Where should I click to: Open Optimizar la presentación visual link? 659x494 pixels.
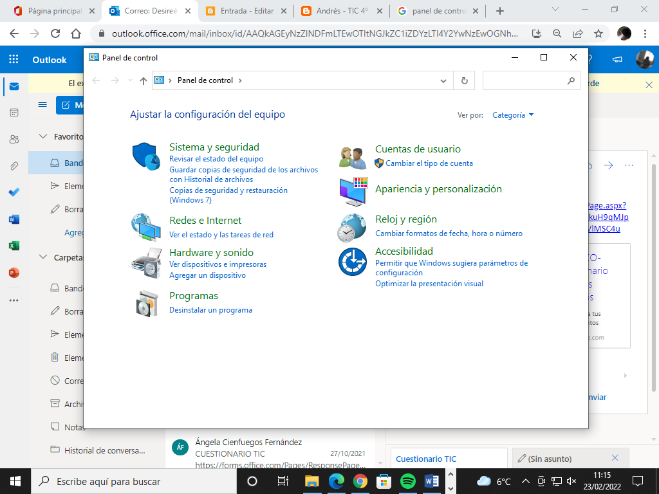tap(429, 284)
